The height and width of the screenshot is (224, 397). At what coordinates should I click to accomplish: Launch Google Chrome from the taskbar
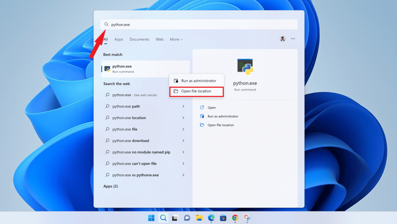tap(234, 218)
